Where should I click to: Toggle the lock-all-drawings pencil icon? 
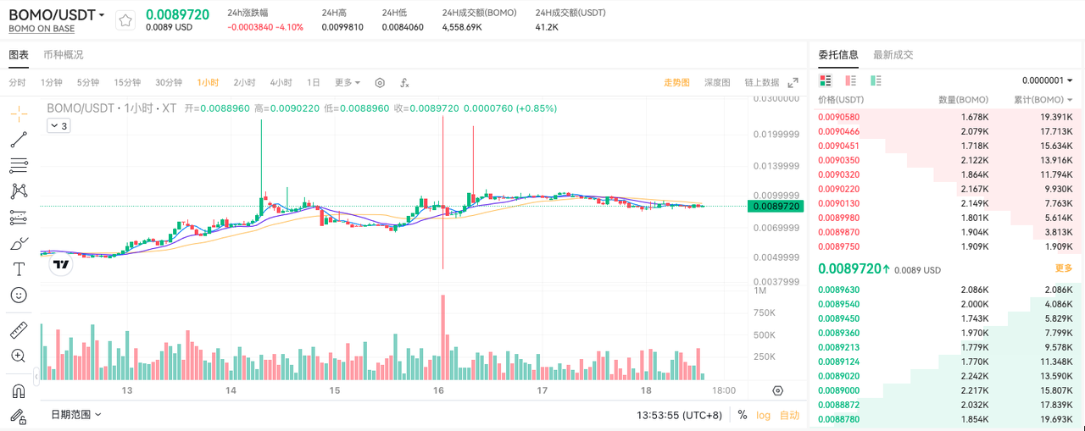point(19,416)
